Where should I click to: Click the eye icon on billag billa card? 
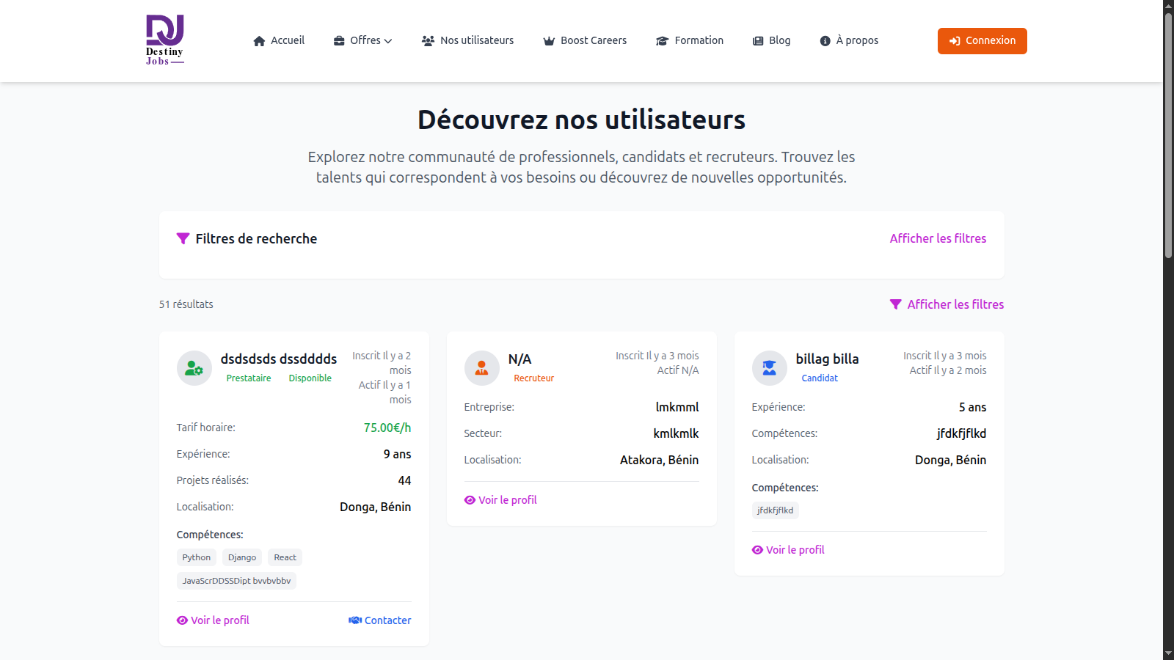click(757, 550)
